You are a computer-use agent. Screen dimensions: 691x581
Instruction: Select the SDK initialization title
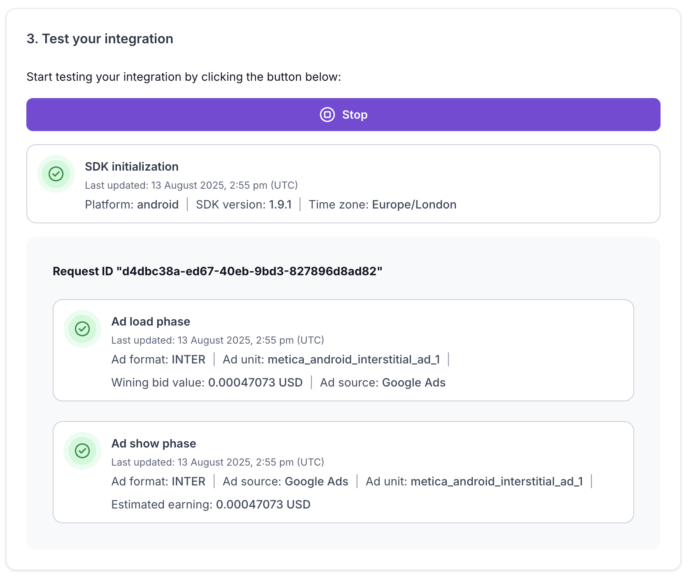[131, 166]
